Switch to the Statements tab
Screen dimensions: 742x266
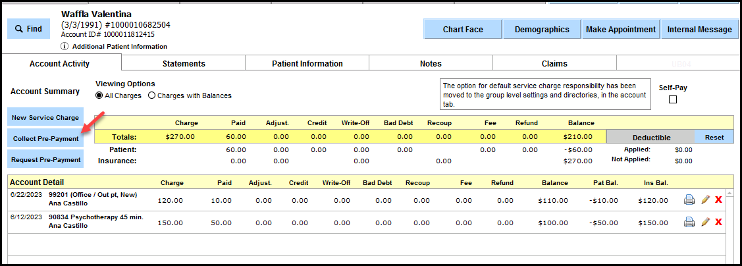tap(184, 64)
